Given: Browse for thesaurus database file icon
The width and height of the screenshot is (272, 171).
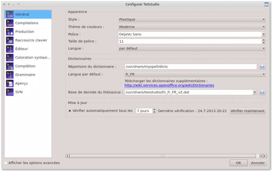Looking at the screenshot, I should pos(262,92).
